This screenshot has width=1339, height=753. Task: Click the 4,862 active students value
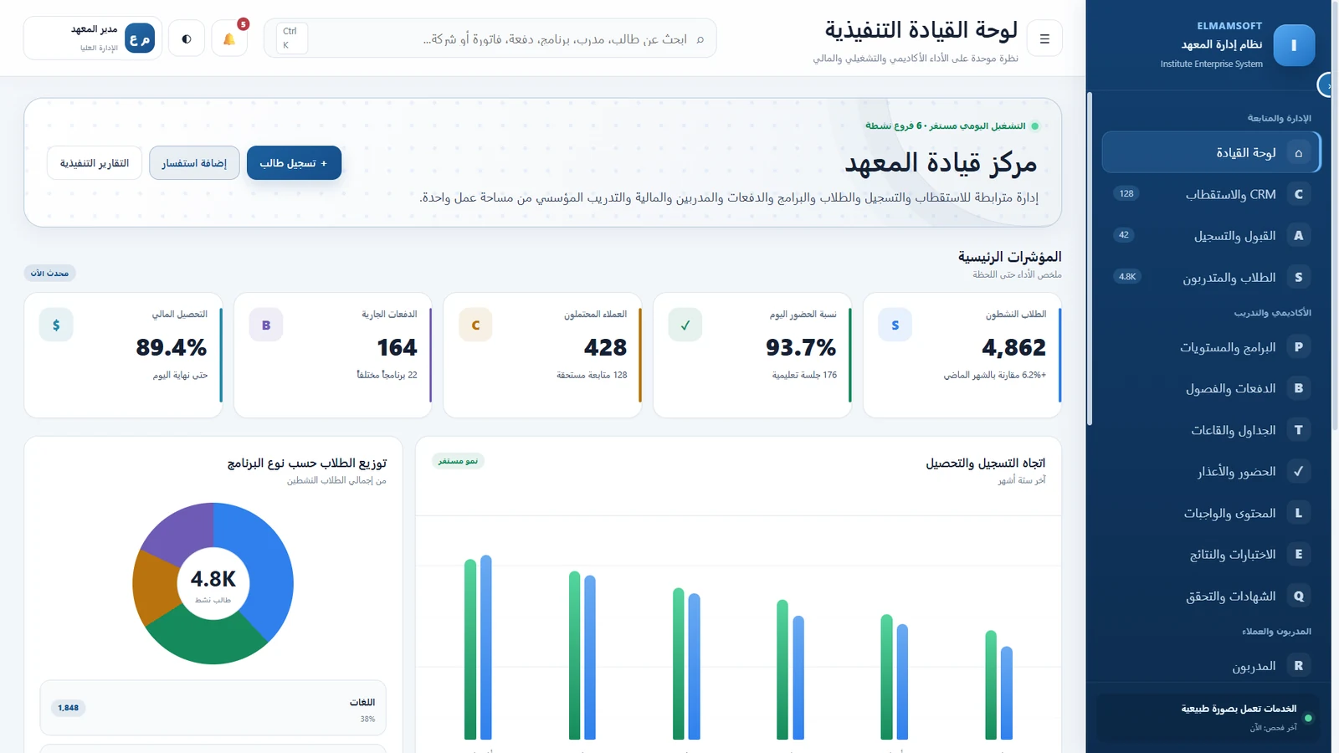coord(1013,347)
